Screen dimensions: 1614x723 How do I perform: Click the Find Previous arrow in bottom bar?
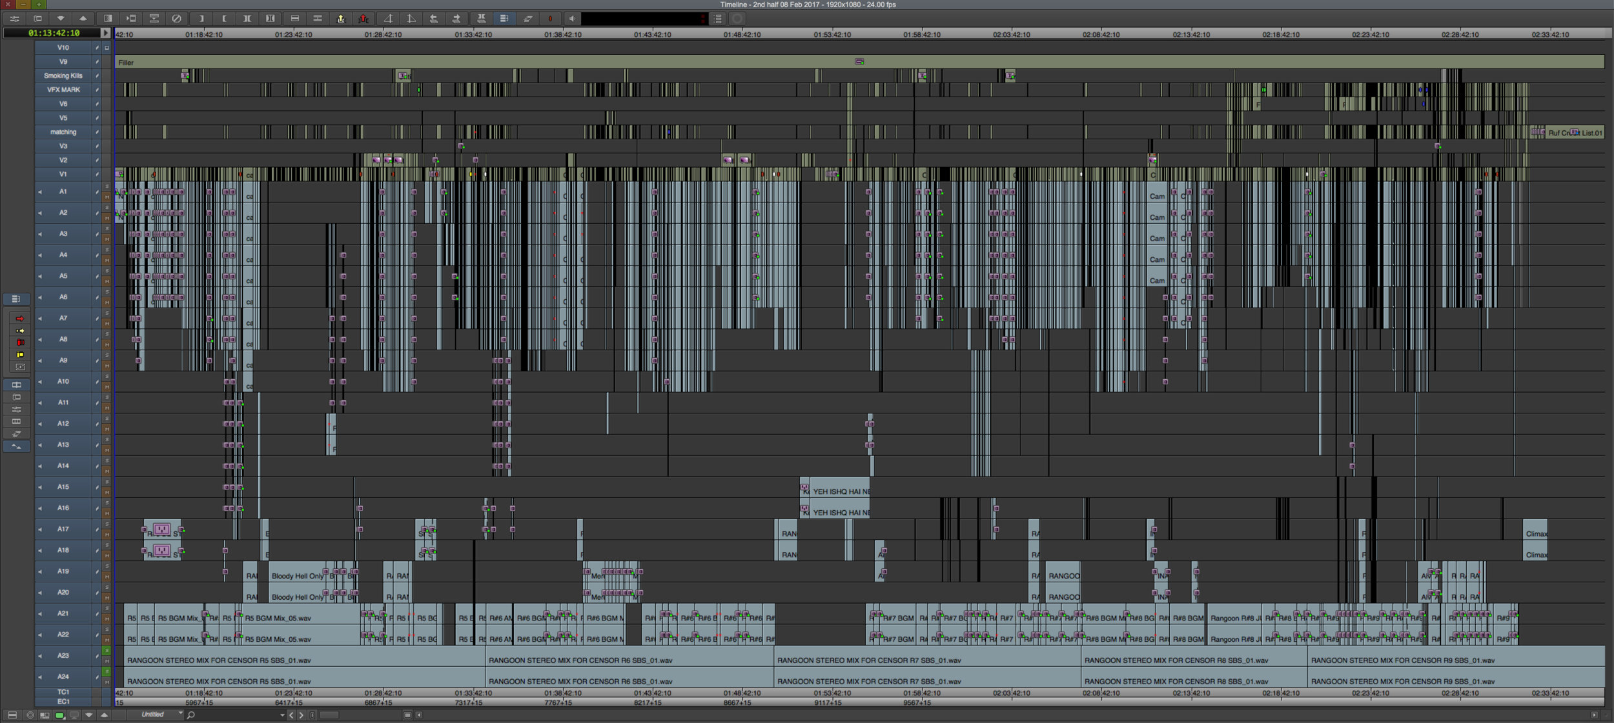[x=291, y=715]
